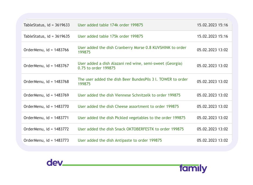This screenshot has width=253, height=185.
Task: Click the Antipaste order log entry
Action: pos(120,140)
